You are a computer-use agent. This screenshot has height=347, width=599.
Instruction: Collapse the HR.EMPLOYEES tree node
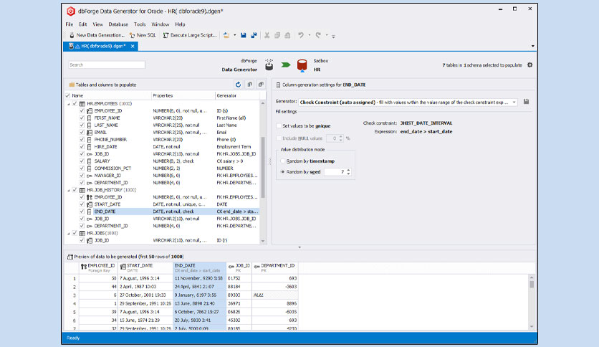point(69,104)
